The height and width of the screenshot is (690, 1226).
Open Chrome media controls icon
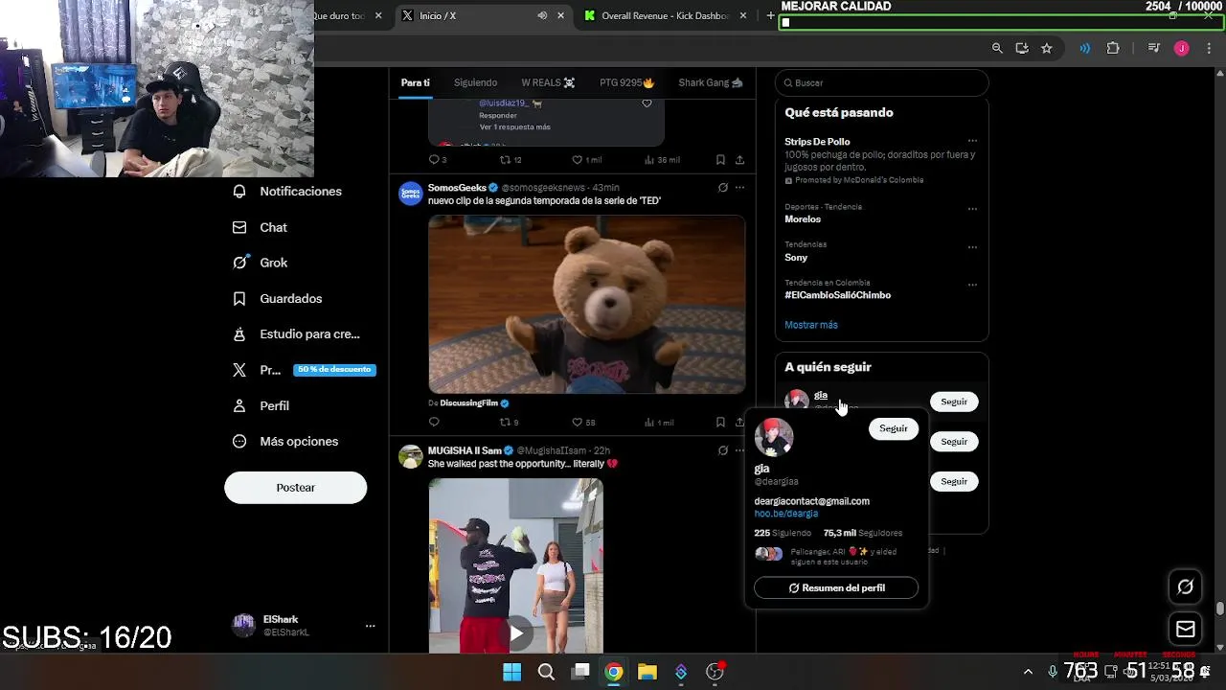coord(1153,48)
